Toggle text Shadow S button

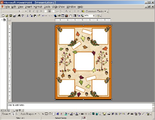[x=41, y=11]
